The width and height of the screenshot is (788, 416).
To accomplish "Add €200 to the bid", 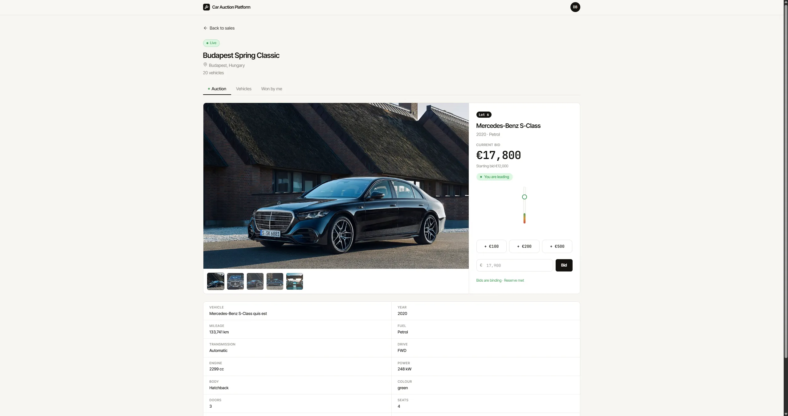I will click(524, 246).
